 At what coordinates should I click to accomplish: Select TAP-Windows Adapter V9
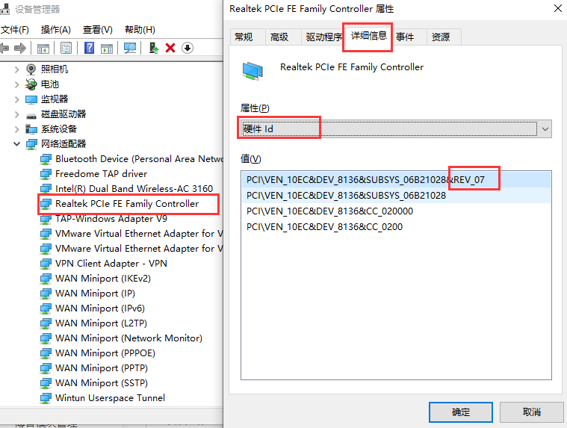(x=111, y=219)
